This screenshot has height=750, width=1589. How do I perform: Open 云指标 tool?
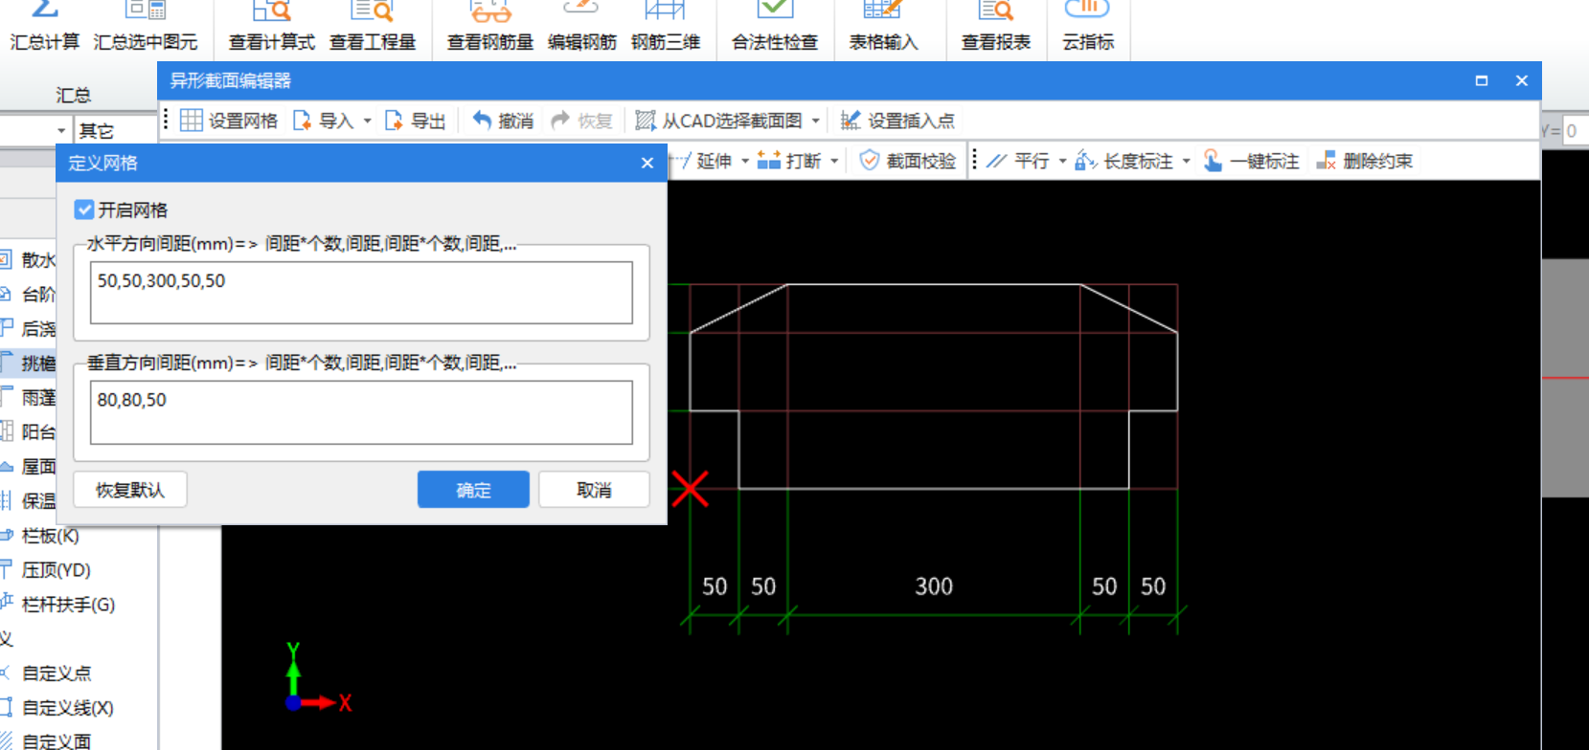click(x=1088, y=26)
